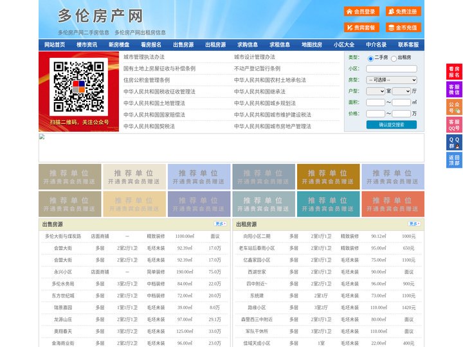Click the minimum 价格 input field
Viewport: 463px width, 347px height.
[376, 114]
